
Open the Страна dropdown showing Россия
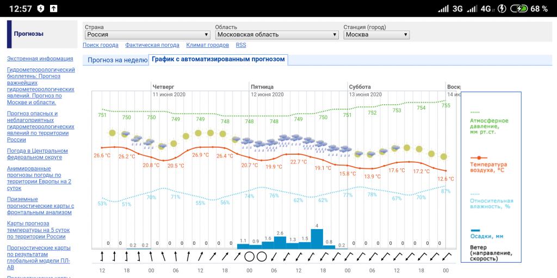(x=147, y=35)
